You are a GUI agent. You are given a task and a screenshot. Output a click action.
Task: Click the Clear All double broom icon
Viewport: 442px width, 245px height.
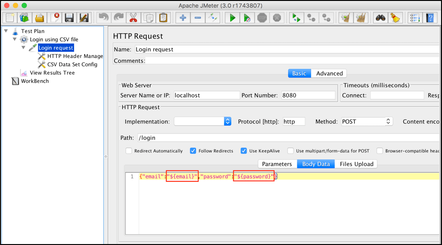(361, 18)
